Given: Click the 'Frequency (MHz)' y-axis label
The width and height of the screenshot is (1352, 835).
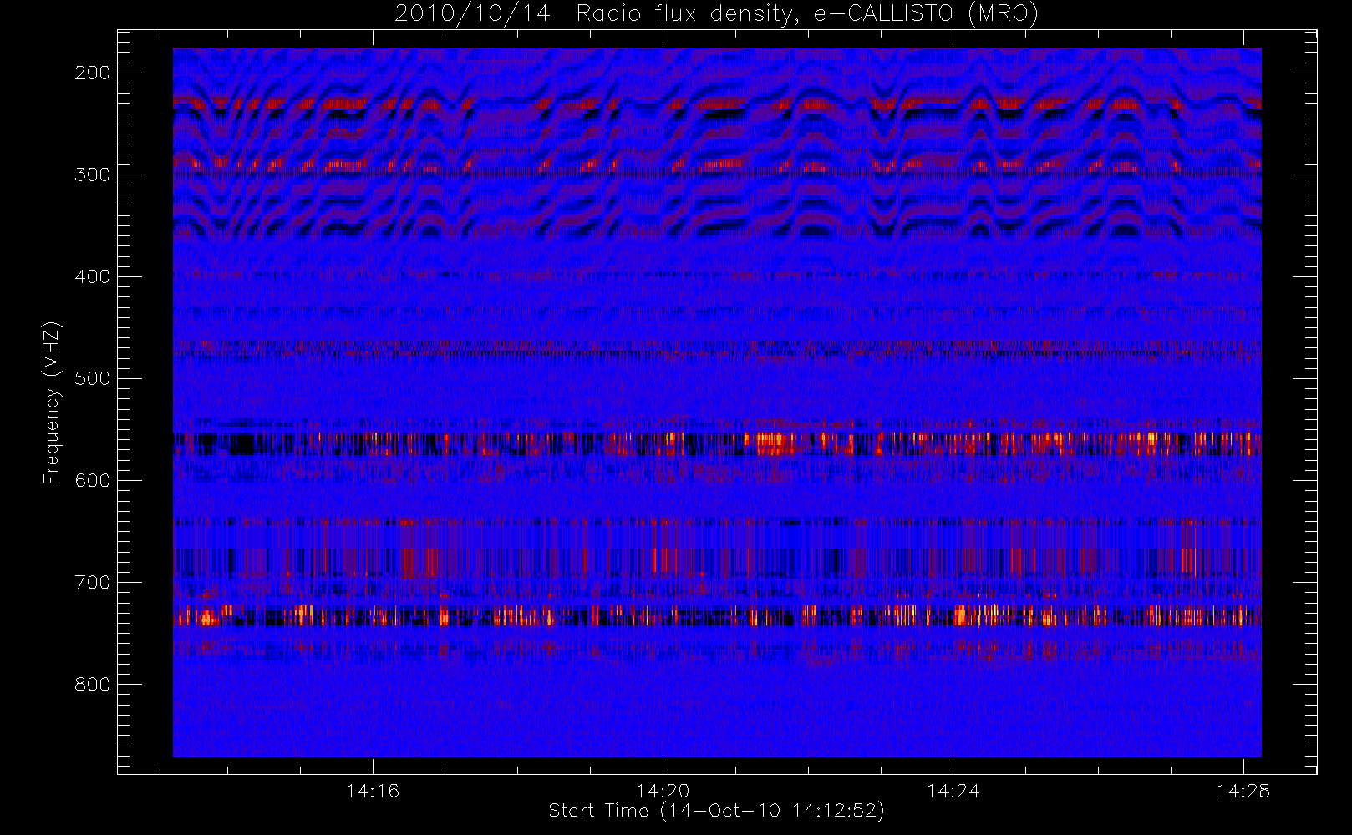Looking at the screenshot, I should point(52,402).
